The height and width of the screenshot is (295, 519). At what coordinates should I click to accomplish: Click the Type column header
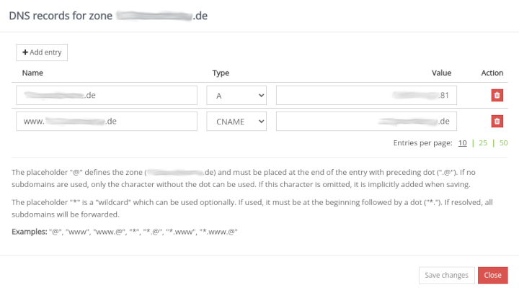click(221, 73)
